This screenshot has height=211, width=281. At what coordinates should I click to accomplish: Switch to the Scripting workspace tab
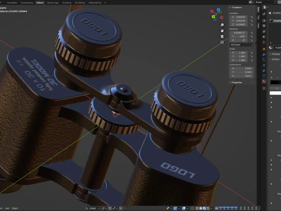pos(67,3)
